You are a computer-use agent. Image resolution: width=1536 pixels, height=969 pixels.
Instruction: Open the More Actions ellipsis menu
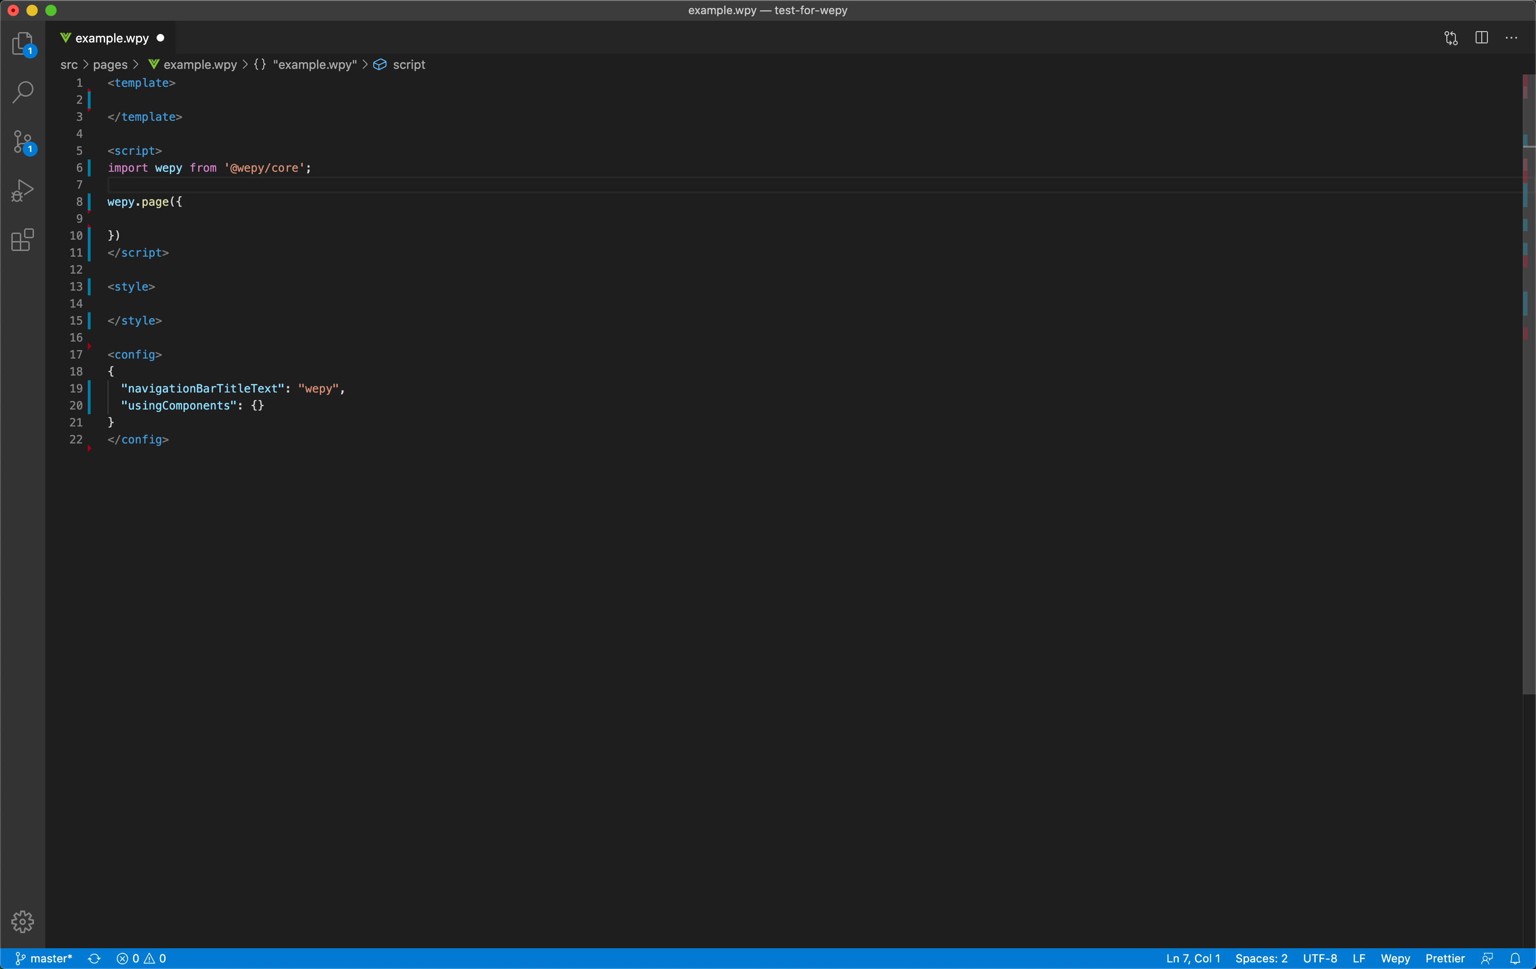(1511, 38)
